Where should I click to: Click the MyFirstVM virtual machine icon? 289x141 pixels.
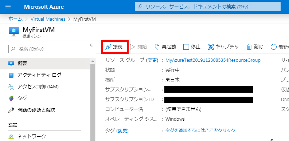[14, 31]
